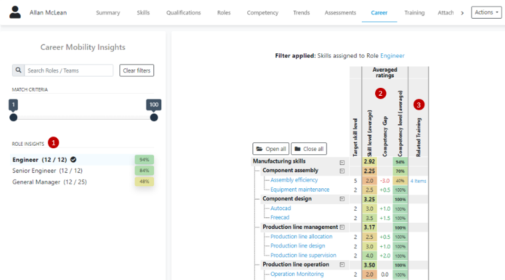Click the tabs scroll-right chevron
Screen dimensions: 505x280
coord(462,13)
